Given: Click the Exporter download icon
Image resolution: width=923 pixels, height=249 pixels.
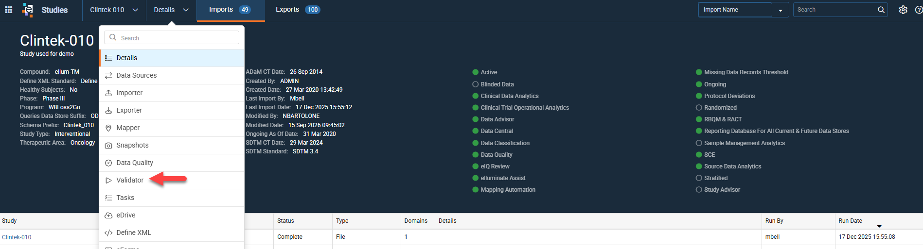Looking at the screenshot, I should tap(108, 110).
